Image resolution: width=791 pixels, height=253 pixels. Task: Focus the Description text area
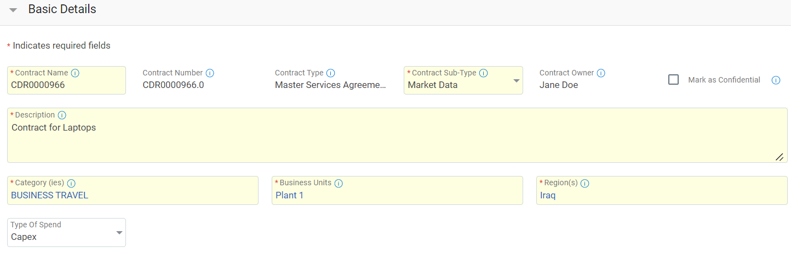383,141
